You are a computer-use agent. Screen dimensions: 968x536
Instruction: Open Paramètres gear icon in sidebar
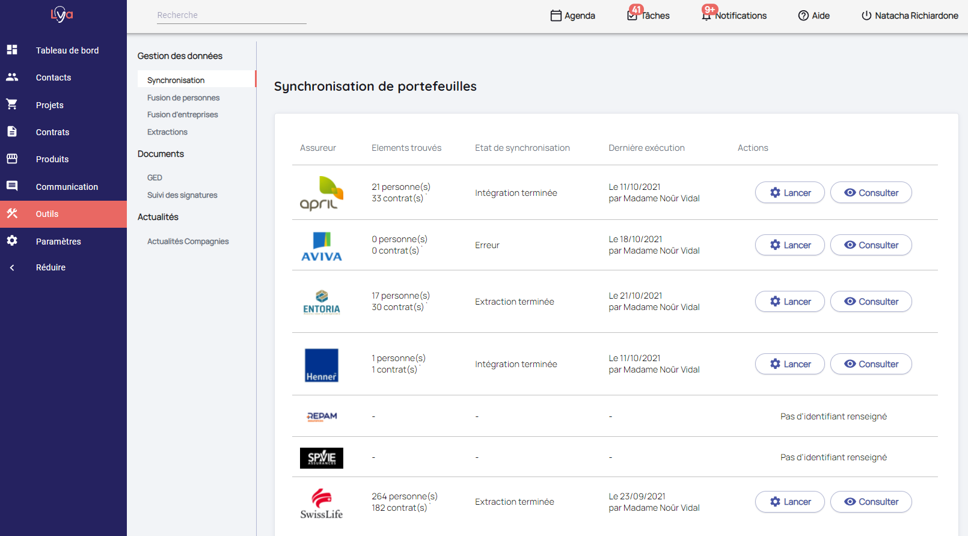pyautogui.click(x=12, y=241)
